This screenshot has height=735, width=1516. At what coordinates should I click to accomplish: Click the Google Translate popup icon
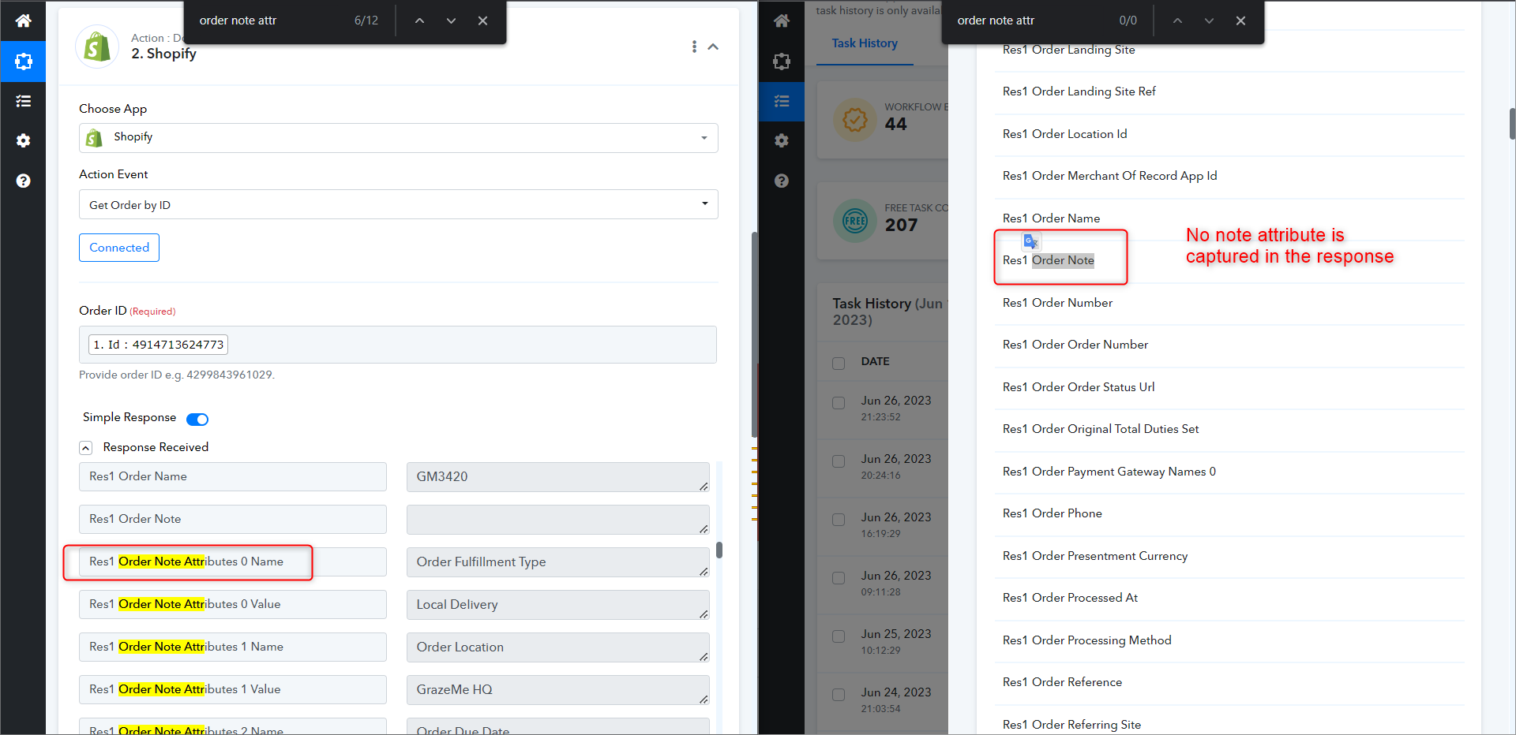click(x=1030, y=241)
